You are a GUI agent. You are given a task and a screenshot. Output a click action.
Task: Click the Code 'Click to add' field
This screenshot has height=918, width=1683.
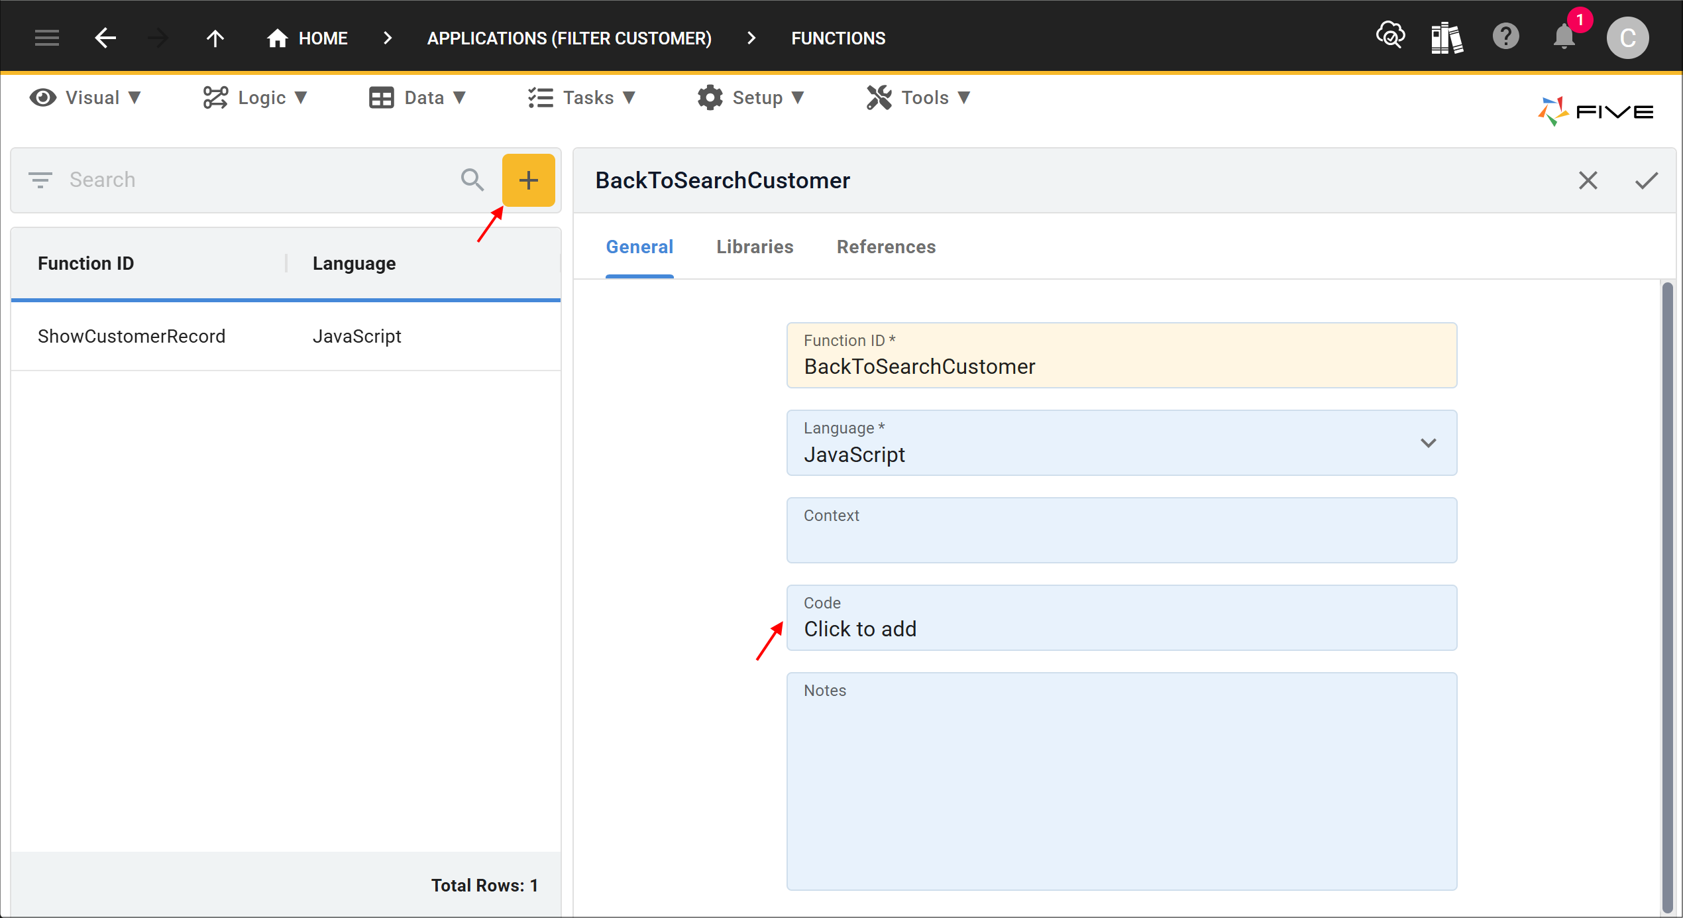1122,630
